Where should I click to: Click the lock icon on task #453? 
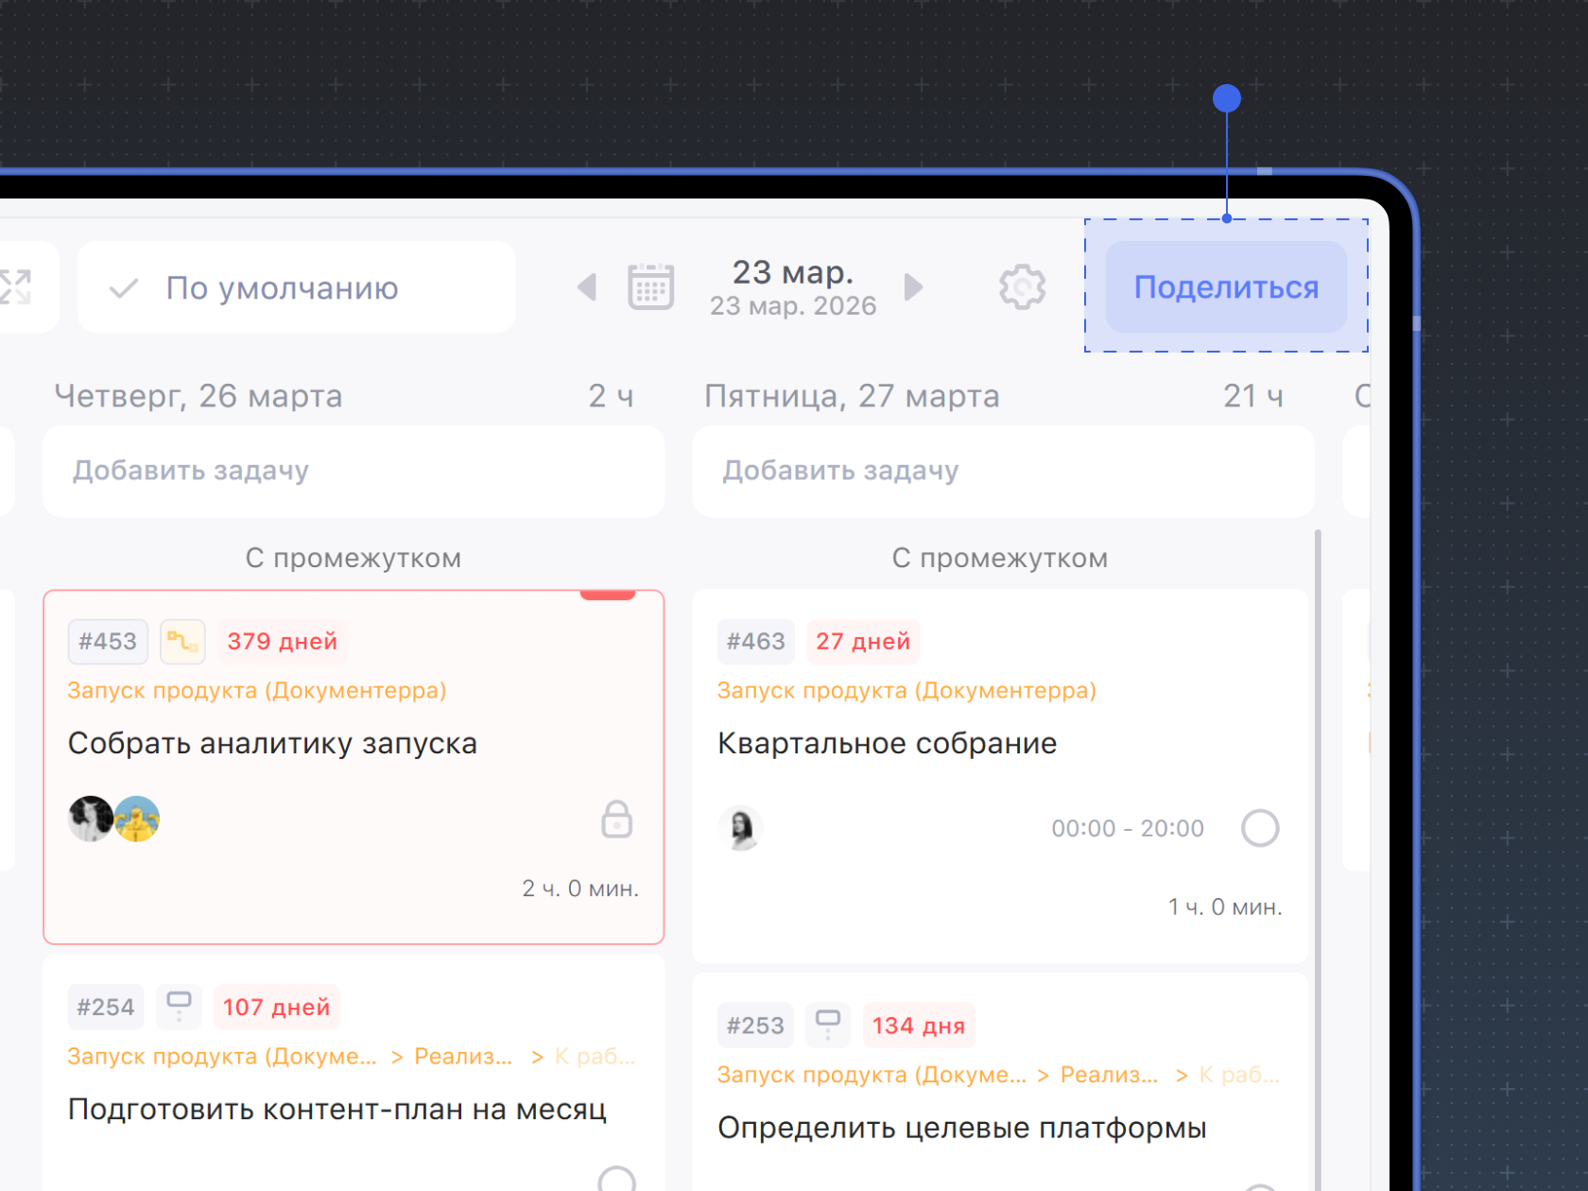pos(616,820)
